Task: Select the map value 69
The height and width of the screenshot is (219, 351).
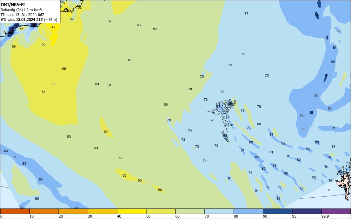Action: tap(166, 104)
